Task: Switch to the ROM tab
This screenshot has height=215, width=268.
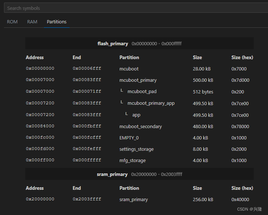Action: pos(12,22)
